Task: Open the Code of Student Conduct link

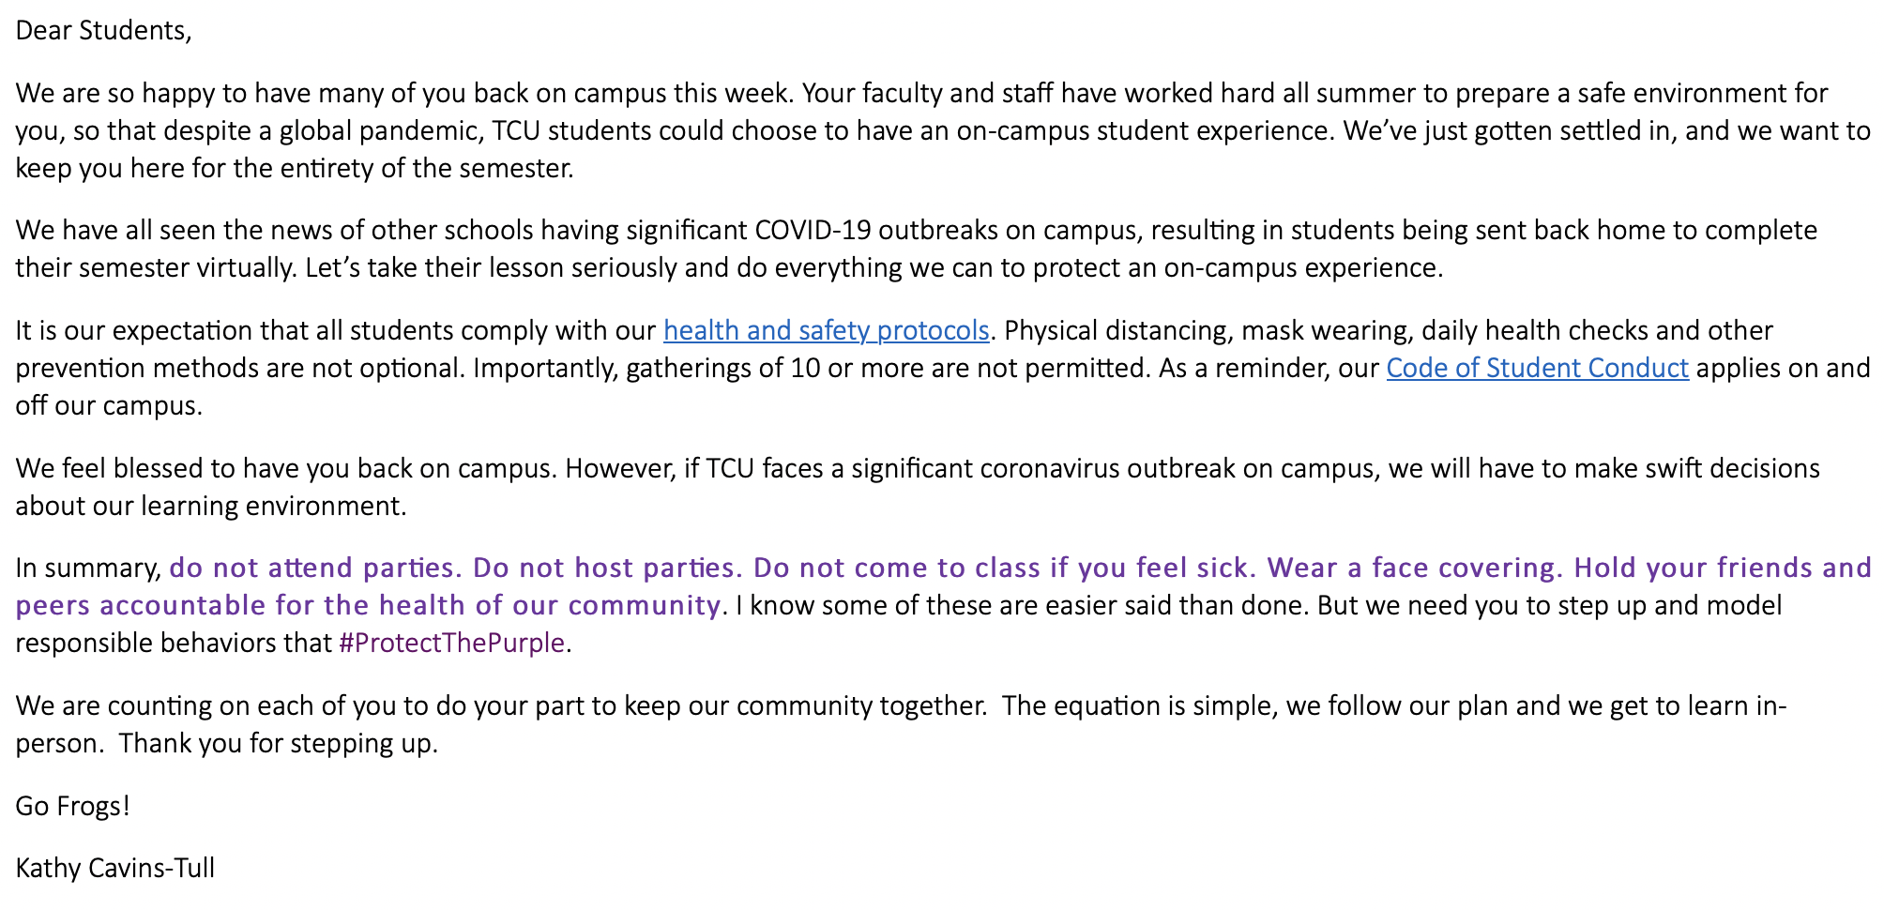Action: [x=1537, y=368]
